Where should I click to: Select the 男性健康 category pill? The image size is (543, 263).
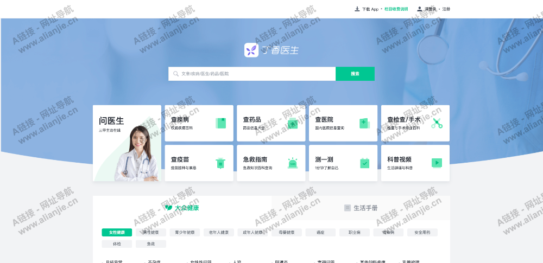(x=150, y=233)
